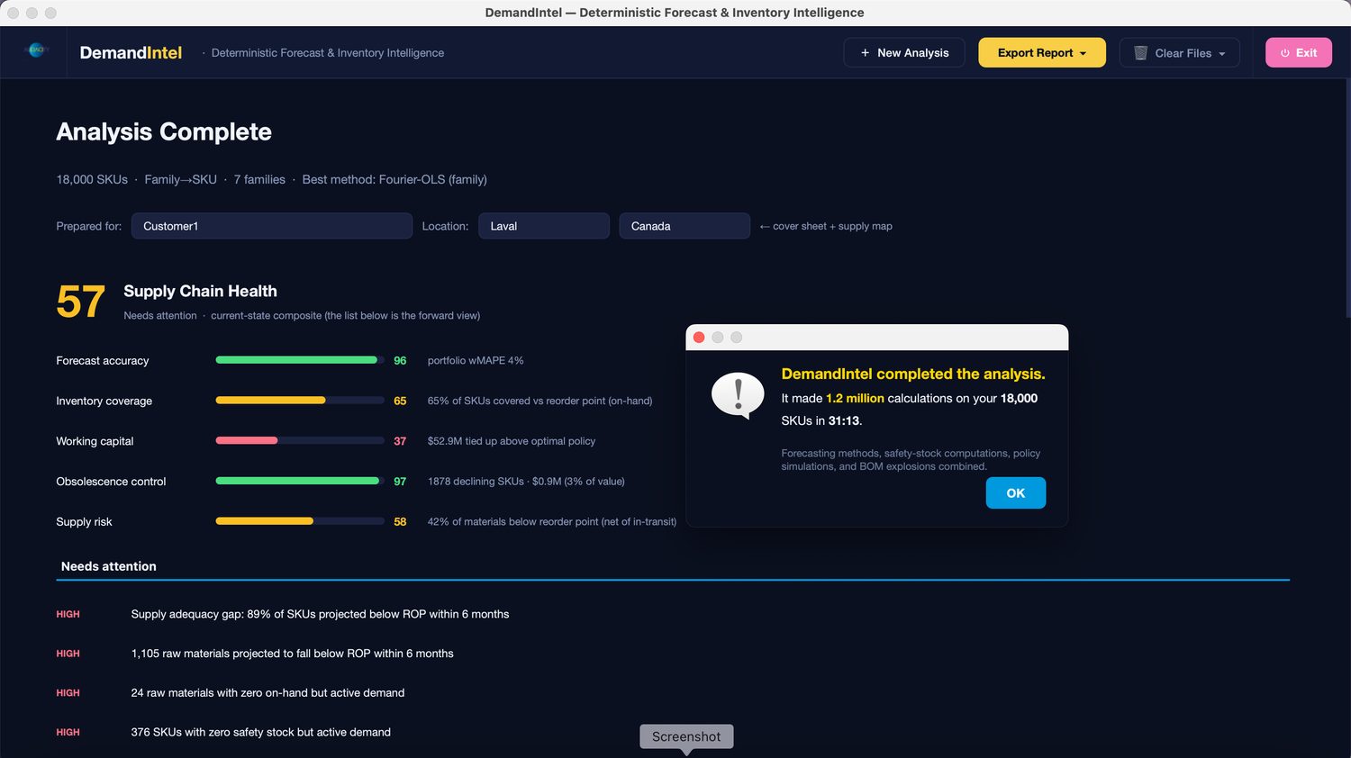1351x758 pixels.
Task: Click the plus icon on New Analysis
Action: (x=866, y=53)
